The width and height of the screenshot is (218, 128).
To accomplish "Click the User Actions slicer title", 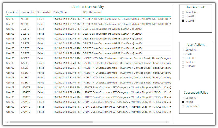I will pyautogui.click(x=196, y=45).
